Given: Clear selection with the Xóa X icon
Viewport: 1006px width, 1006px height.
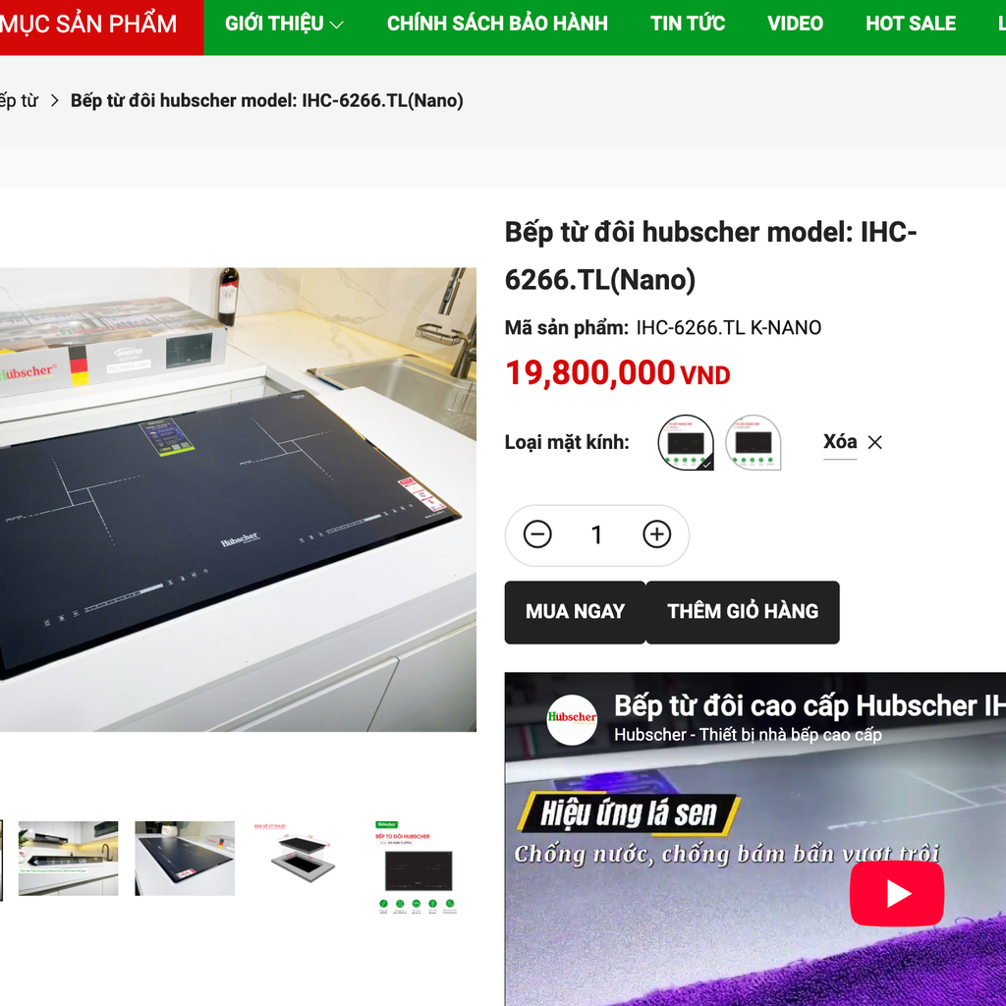Looking at the screenshot, I should (874, 442).
